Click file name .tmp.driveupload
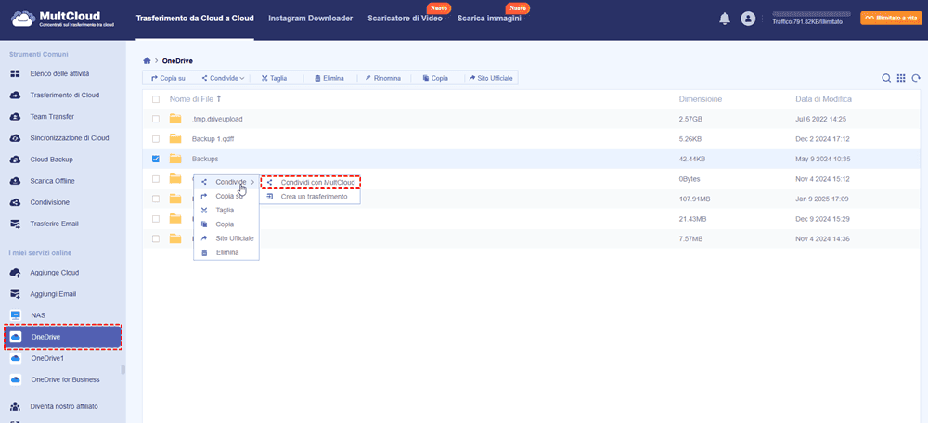This screenshot has width=928, height=423. (x=217, y=119)
